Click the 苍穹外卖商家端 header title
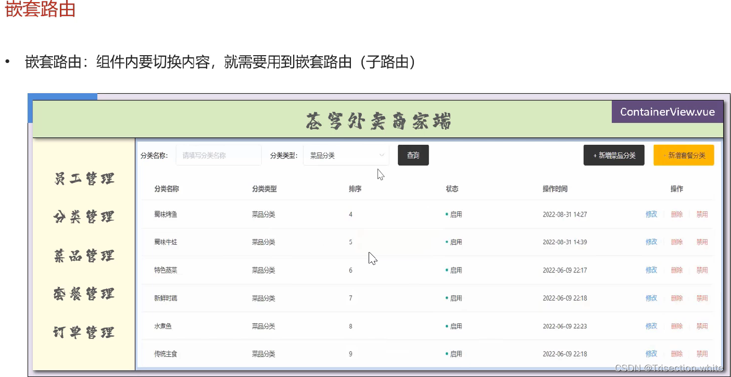The width and height of the screenshot is (731, 377). click(379, 121)
